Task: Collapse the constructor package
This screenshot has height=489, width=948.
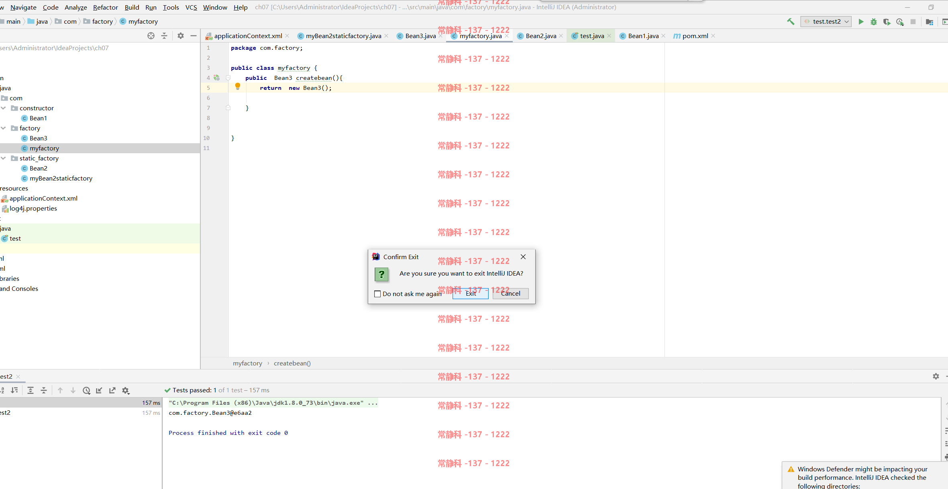Action: click(x=4, y=108)
